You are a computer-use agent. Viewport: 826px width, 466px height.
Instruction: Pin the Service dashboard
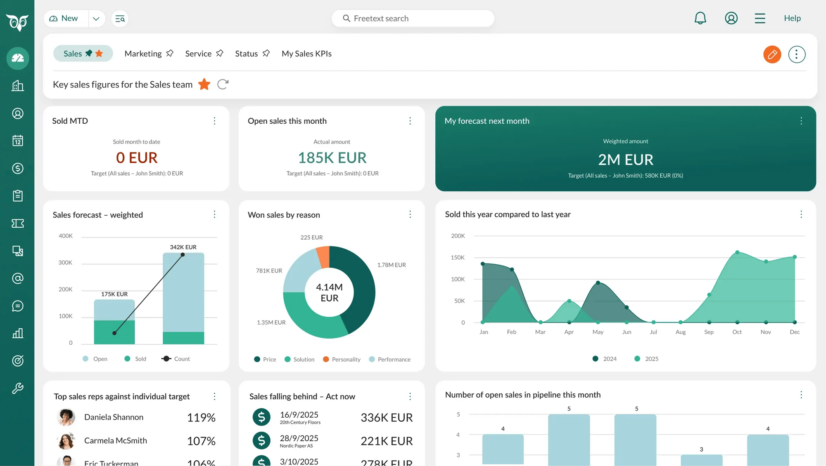point(220,53)
